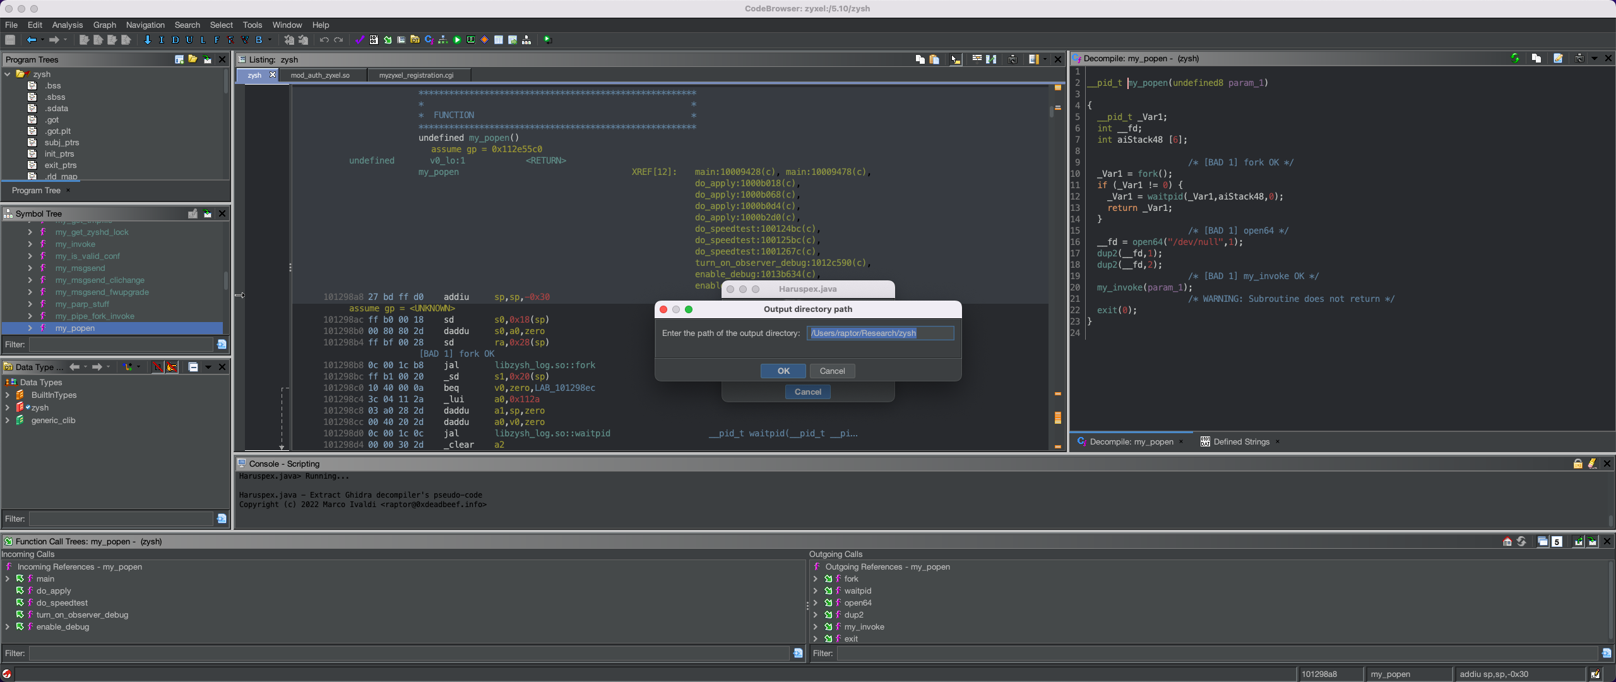Screen dimensions: 1616x682
Task: Re-decompile using the green refresh icon
Action: [1515, 58]
